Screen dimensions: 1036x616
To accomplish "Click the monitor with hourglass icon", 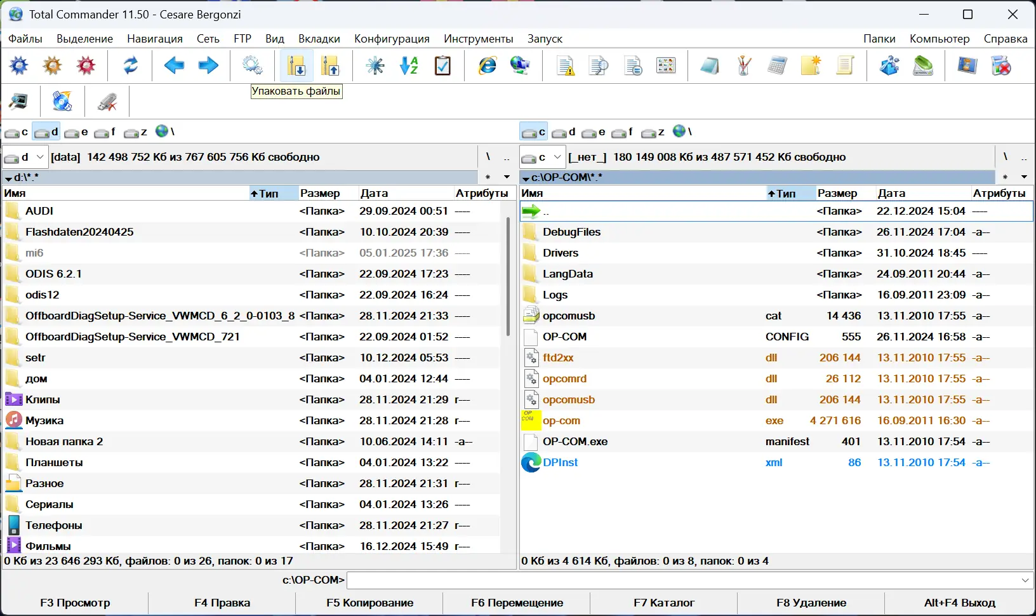I will [967, 65].
